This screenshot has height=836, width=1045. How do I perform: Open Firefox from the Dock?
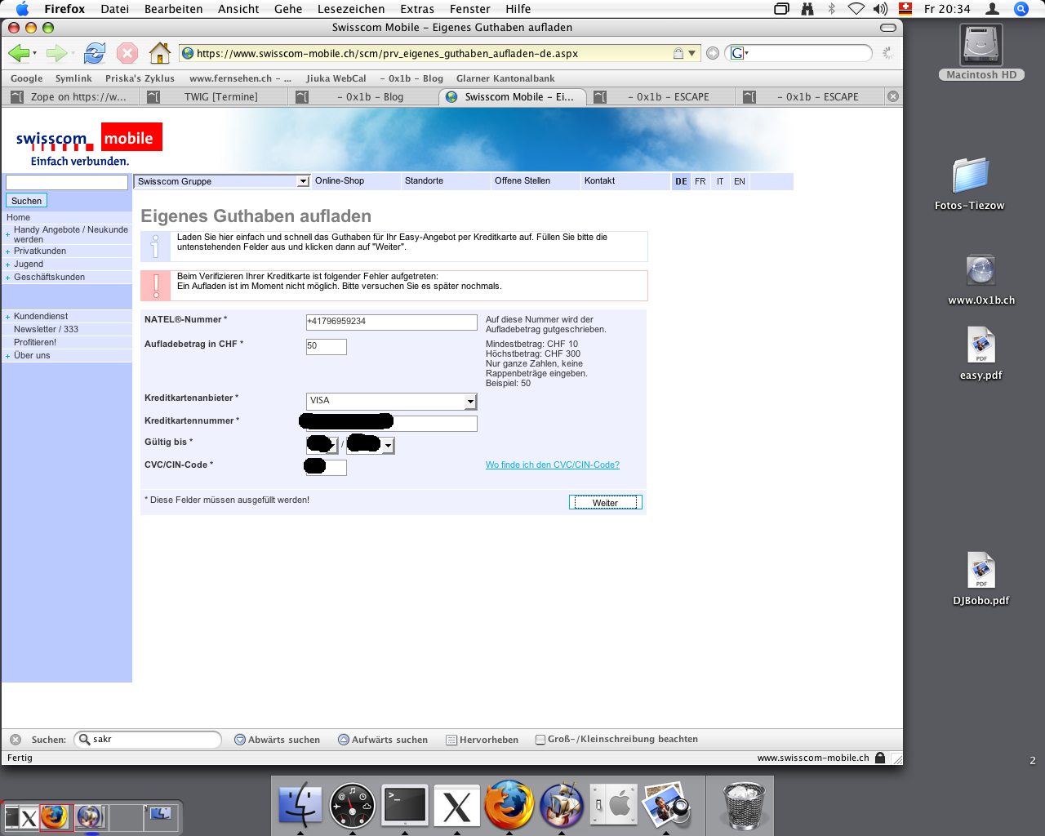click(x=509, y=805)
